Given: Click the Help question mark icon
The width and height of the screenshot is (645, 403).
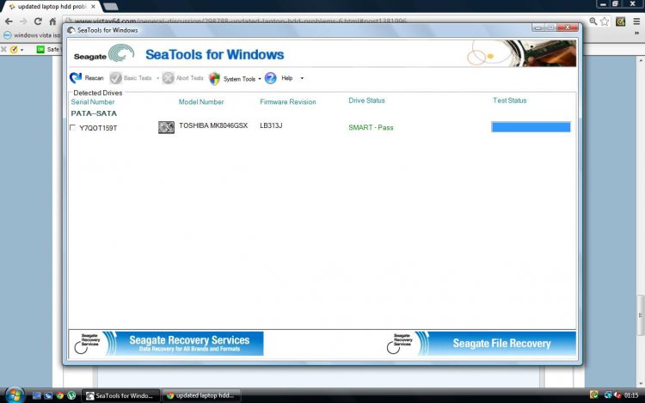Looking at the screenshot, I should pyautogui.click(x=270, y=78).
